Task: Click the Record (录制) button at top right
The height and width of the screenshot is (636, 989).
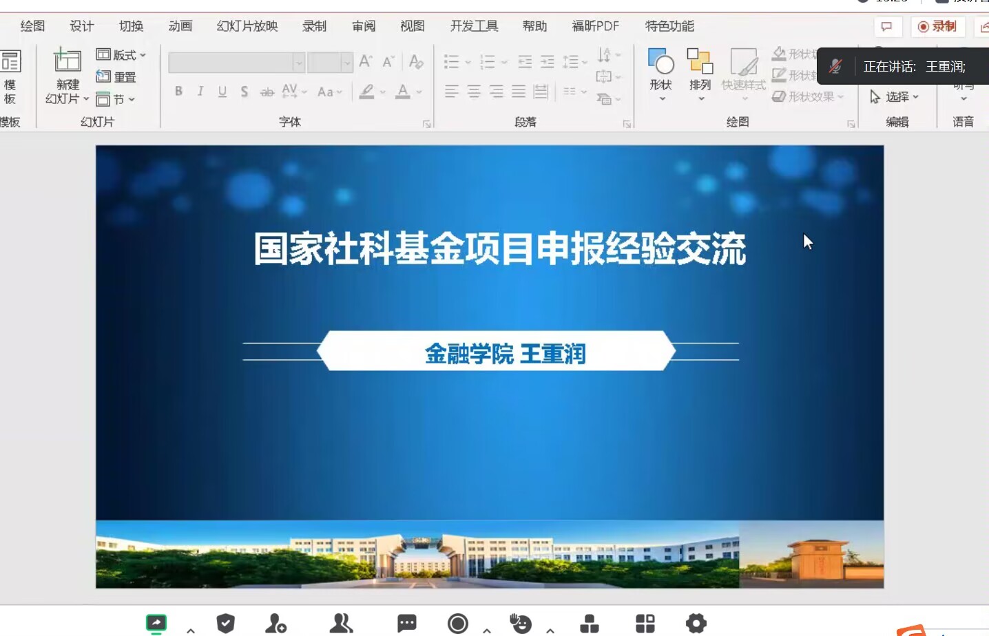Action: [x=937, y=26]
